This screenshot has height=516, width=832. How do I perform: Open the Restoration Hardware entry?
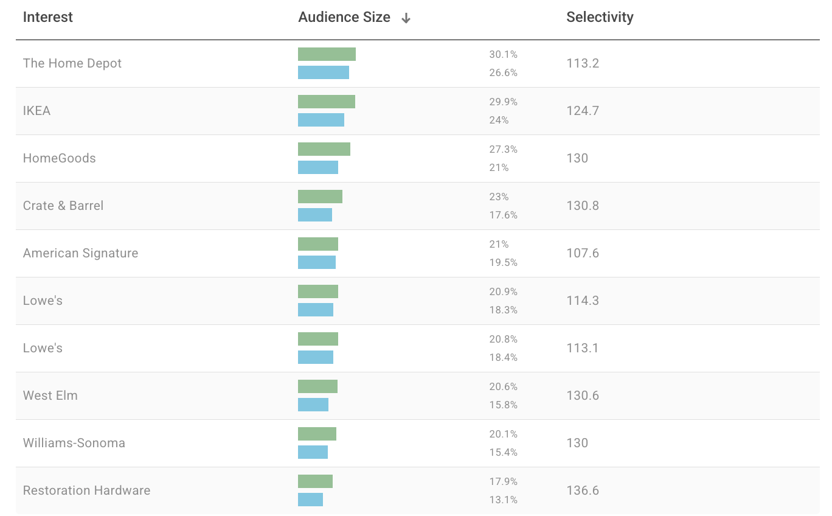click(x=86, y=490)
